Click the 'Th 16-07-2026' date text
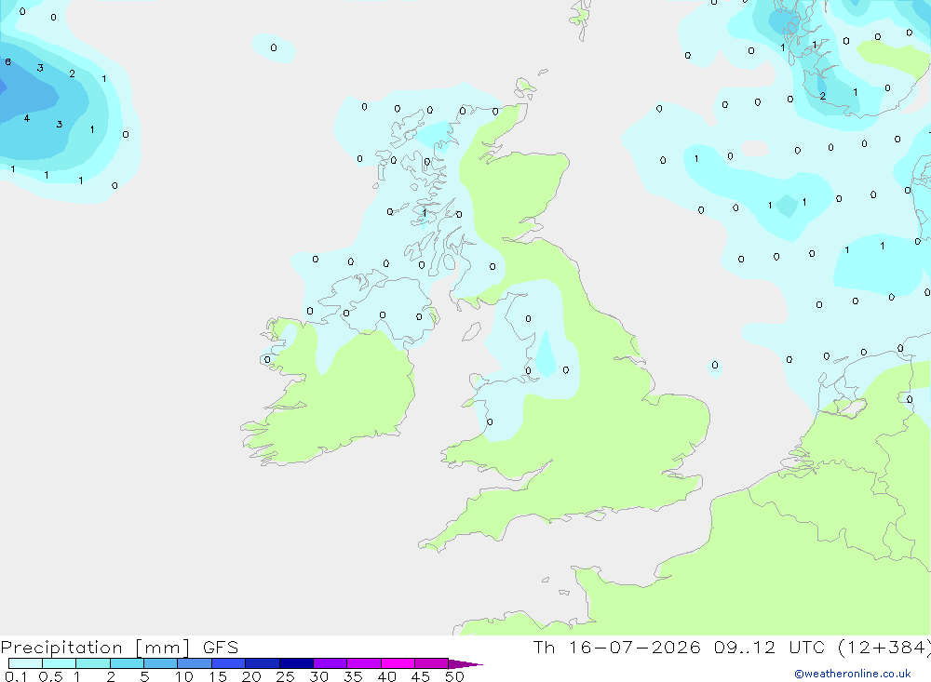 [x=616, y=647]
